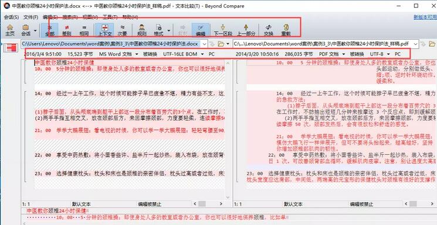Image resolution: width=437 pixels, height=225 pixels.
Task: Click the 重载 reload icon
Action: click(286, 30)
